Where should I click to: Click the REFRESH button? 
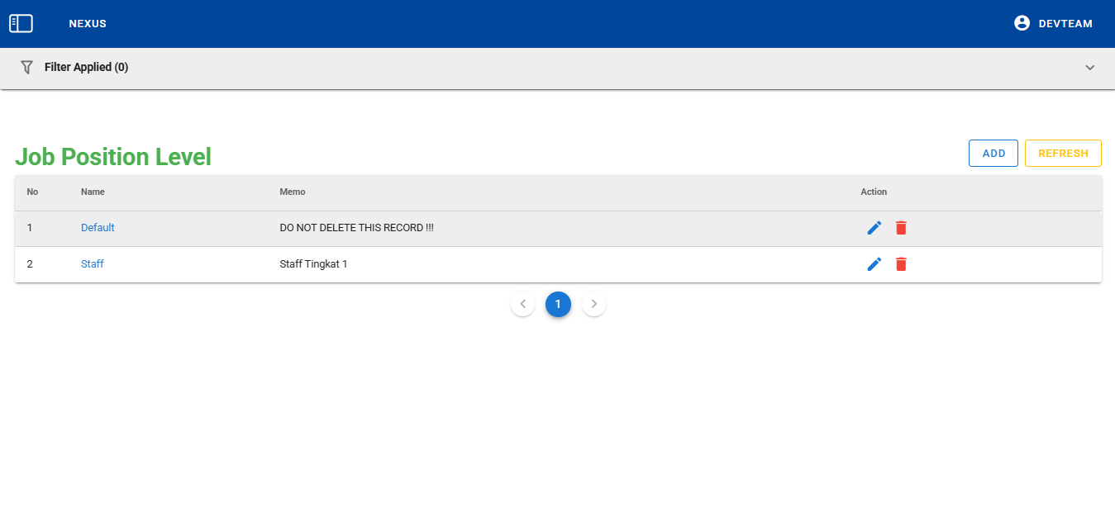[x=1063, y=154]
